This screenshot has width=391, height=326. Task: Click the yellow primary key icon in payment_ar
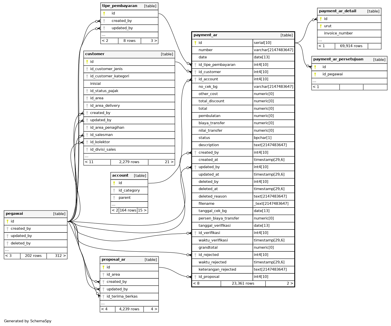[x=195, y=43]
